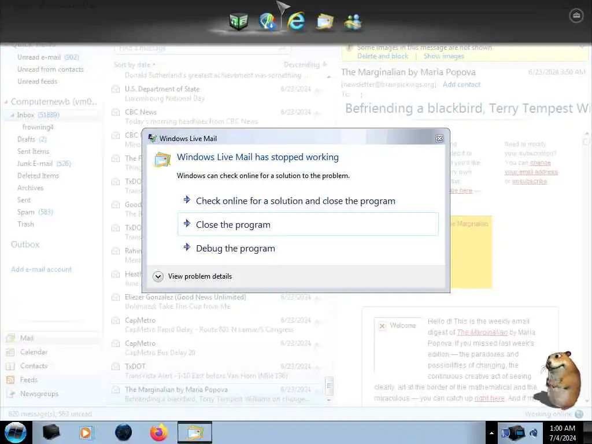Screen dimensions: 592x444
Task: Show hidden tray icons arrow
Action: pos(491,433)
